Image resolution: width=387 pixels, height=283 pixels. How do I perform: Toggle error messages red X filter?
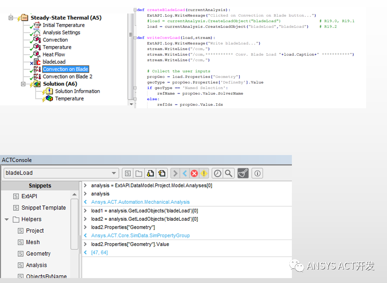pyautogui.click(x=194, y=173)
